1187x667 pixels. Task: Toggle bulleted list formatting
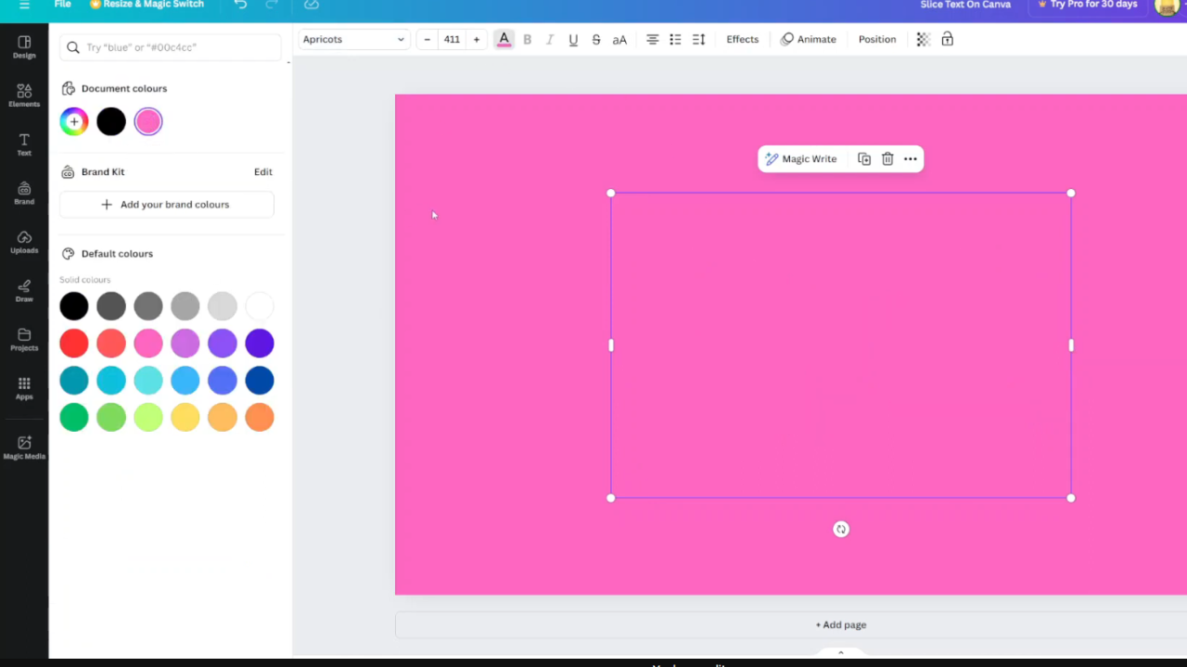675,39
